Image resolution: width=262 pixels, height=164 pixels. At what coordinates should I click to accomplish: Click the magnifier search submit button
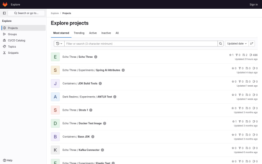[221, 44]
